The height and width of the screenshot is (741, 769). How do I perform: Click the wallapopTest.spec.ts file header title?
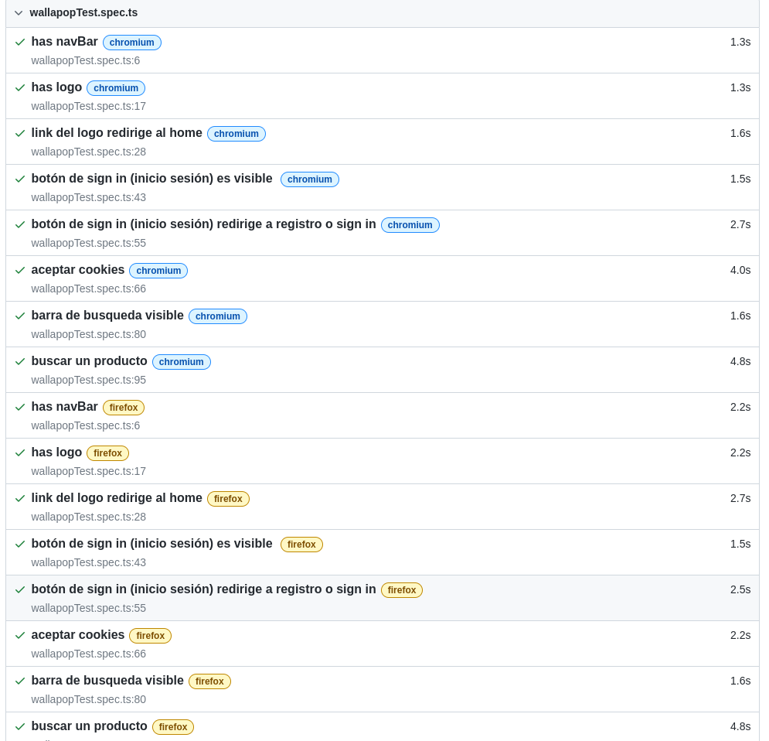pyautogui.click(x=83, y=12)
